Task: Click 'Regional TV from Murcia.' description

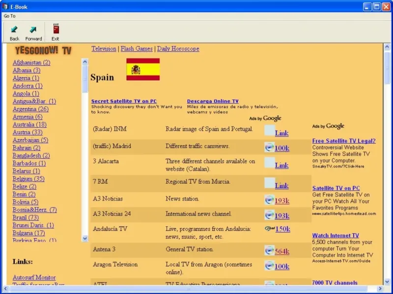Action: click(x=198, y=181)
